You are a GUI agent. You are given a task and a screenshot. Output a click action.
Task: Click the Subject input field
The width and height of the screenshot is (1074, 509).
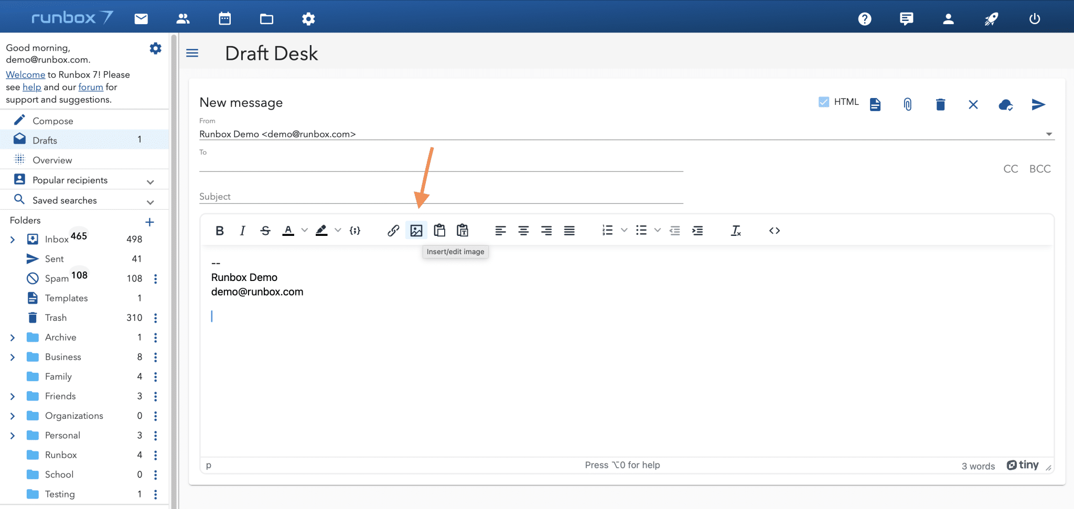(441, 197)
